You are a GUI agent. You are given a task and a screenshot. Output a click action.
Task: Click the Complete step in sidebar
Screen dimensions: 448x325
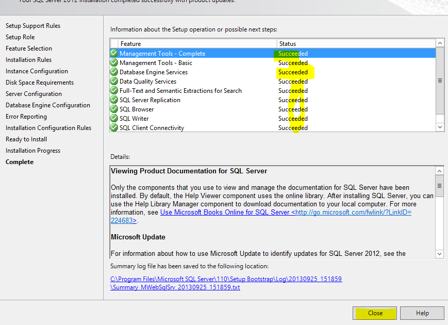[x=20, y=162]
